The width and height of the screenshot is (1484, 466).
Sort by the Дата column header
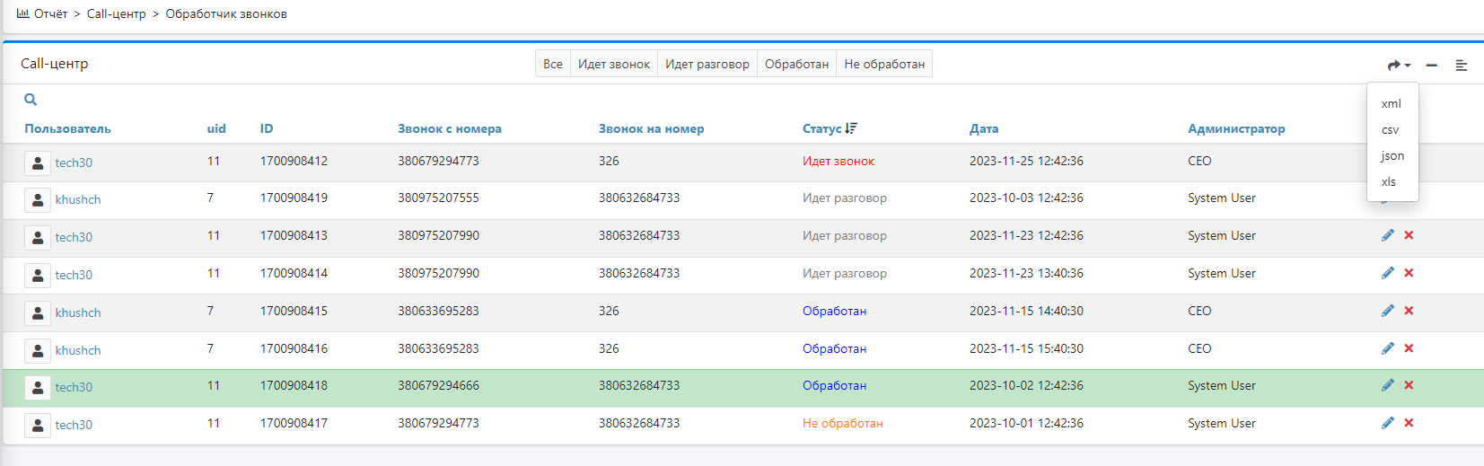pyautogui.click(x=983, y=128)
